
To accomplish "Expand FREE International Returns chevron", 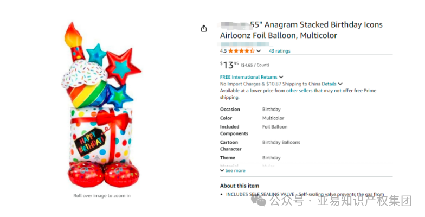I will (x=281, y=77).
